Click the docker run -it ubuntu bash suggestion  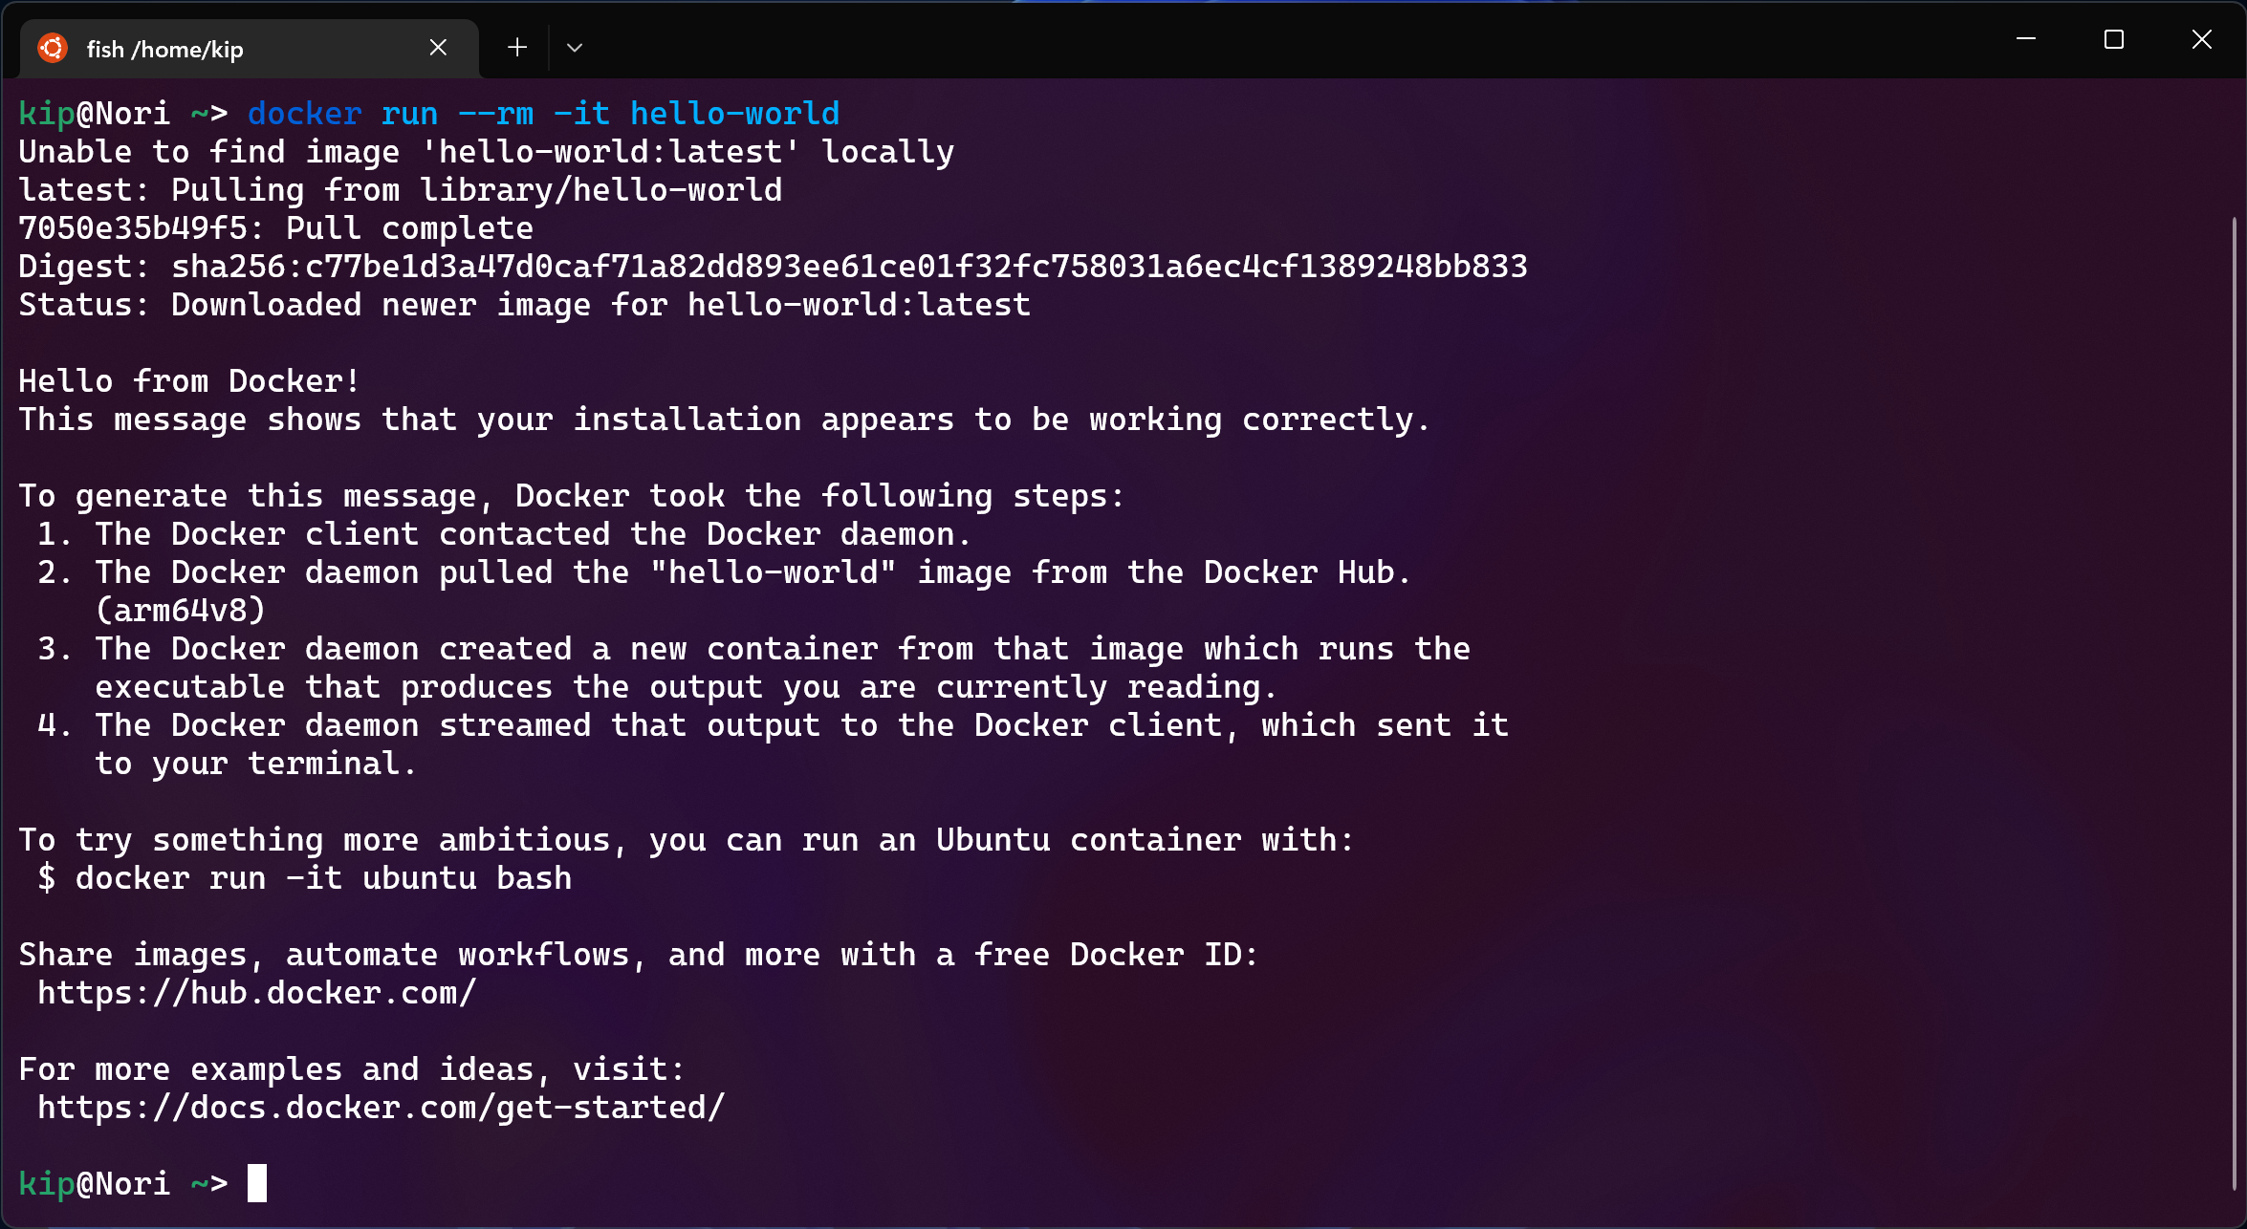(304, 877)
